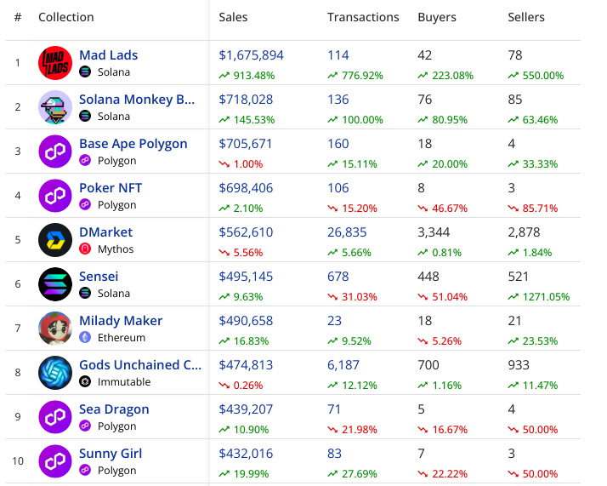Open the Base Ape Polygon link
Image resolution: width=607 pixels, height=486 pixels.
click(133, 144)
